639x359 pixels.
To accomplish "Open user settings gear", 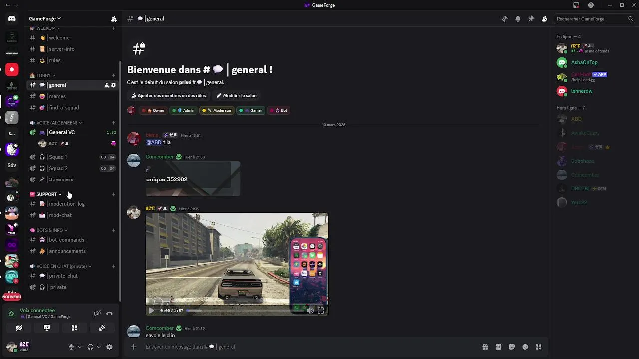I will pos(109,347).
